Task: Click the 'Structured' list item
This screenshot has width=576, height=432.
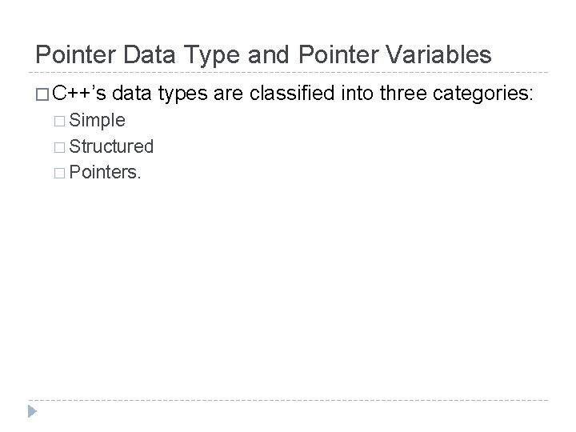Action: pyautogui.click(x=111, y=146)
